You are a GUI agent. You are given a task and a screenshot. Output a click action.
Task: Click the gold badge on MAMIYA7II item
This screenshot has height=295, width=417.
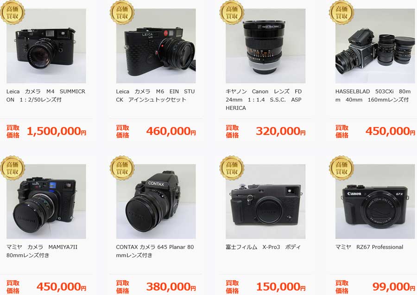[13, 168]
